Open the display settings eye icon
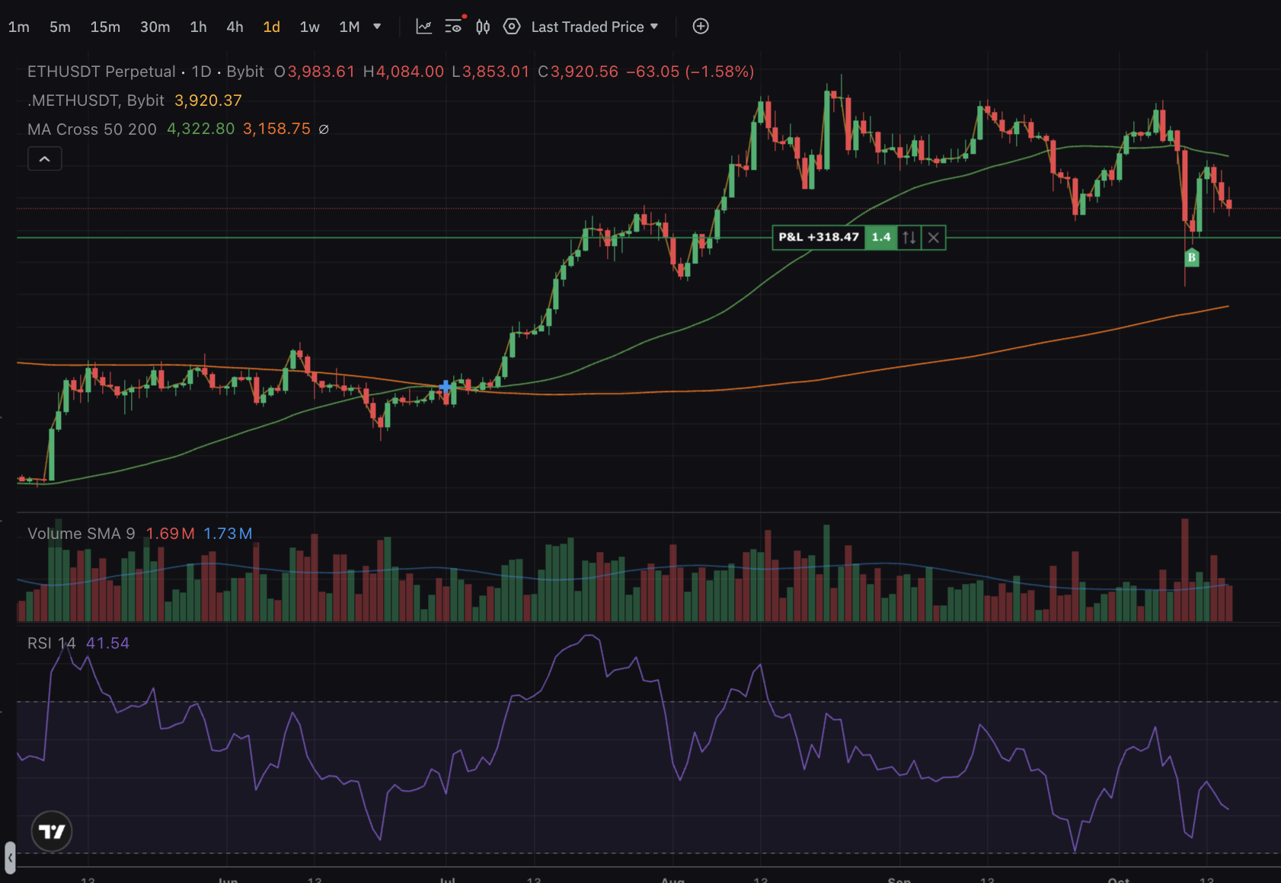The image size is (1281, 883). point(454,27)
